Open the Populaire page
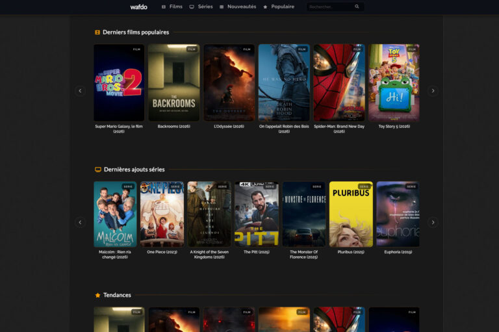 pos(283,6)
